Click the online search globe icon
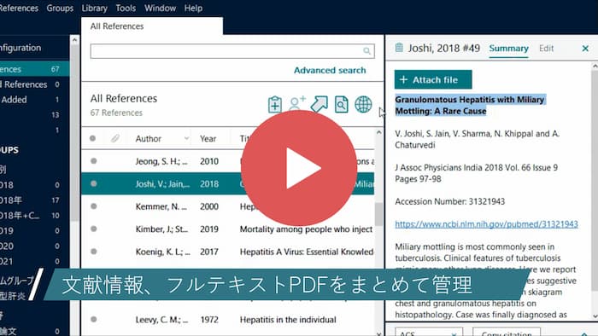Image resolution: width=598 pixels, height=336 pixels. (363, 104)
